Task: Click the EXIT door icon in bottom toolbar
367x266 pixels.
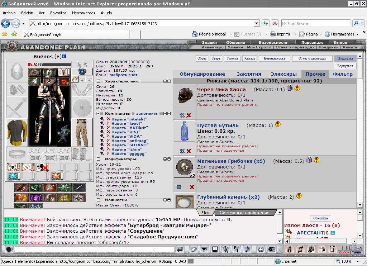Action: coord(332,249)
